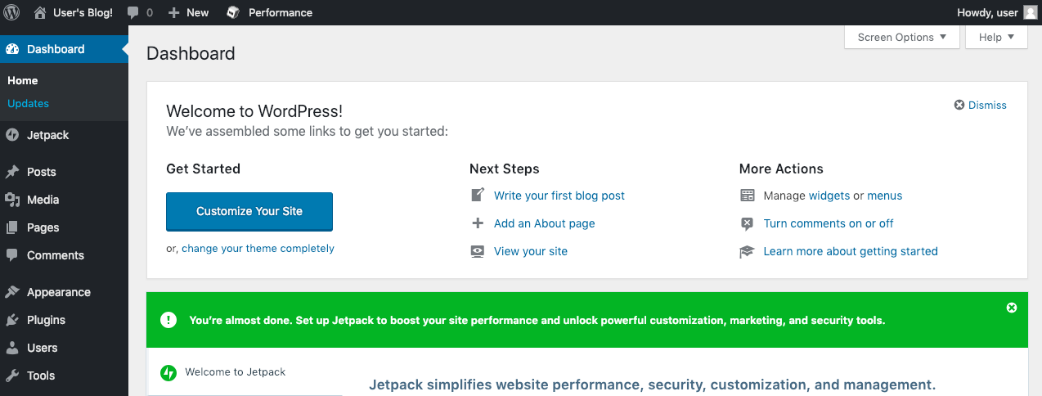The image size is (1042, 396).
Task: Click the Performance cube icon in the admin bar
Action: click(233, 12)
